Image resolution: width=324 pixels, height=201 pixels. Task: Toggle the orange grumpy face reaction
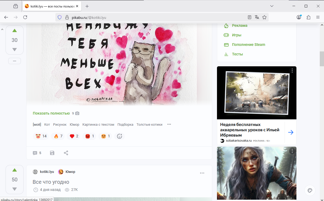click(105, 136)
